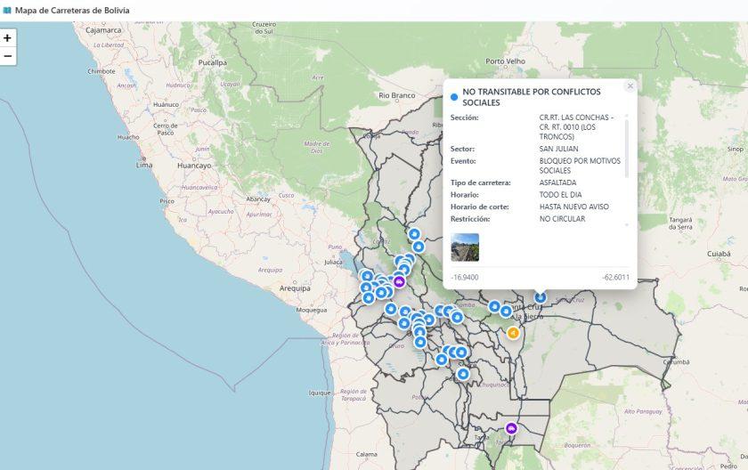Click the 'Restricción:' label in popup
748x470 pixels.
(x=470, y=219)
